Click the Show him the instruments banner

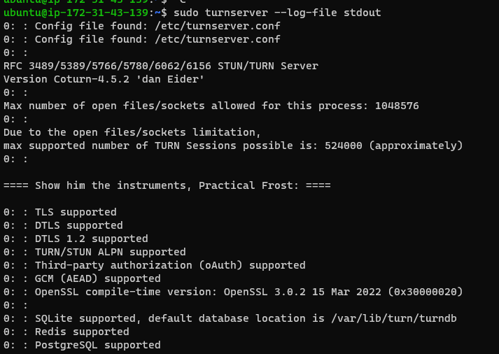coord(167,185)
